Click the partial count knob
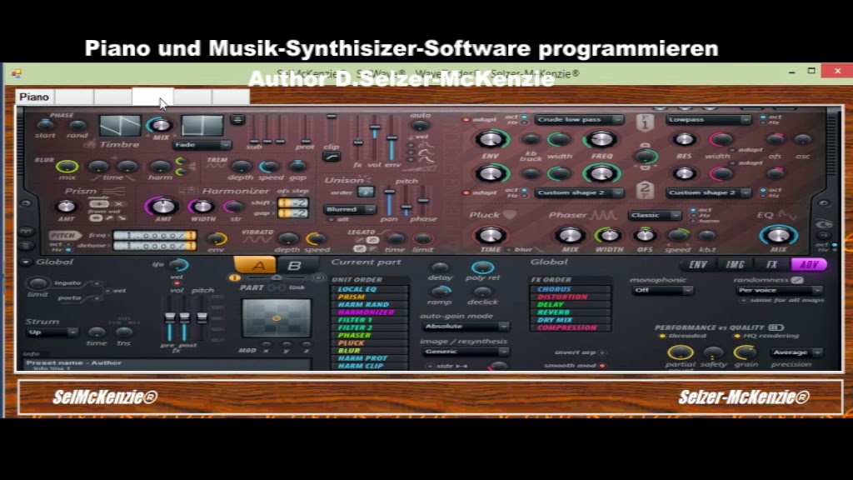 [680, 352]
